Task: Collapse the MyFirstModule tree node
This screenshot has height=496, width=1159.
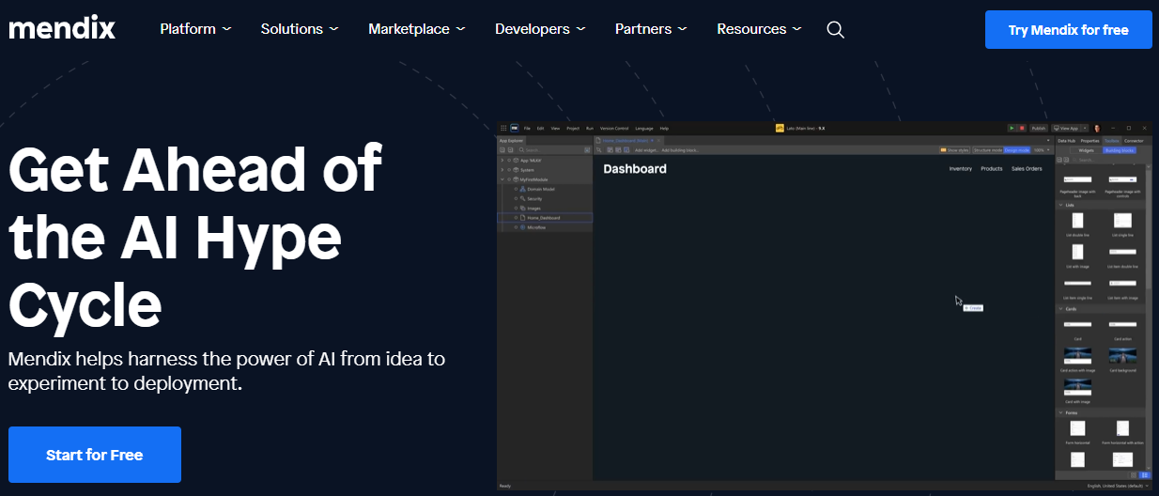Action: (x=502, y=179)
